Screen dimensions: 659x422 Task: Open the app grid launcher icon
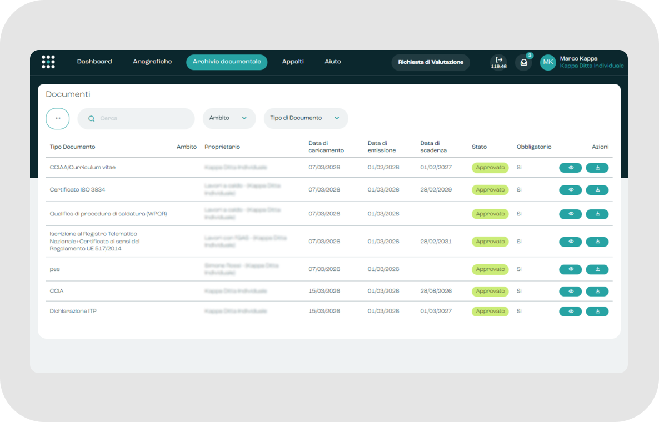(x=48, y=62)
